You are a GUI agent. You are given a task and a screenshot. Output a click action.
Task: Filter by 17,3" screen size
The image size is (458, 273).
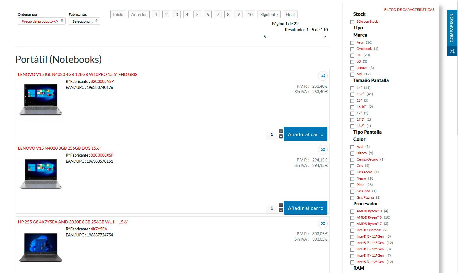[352, 120]
